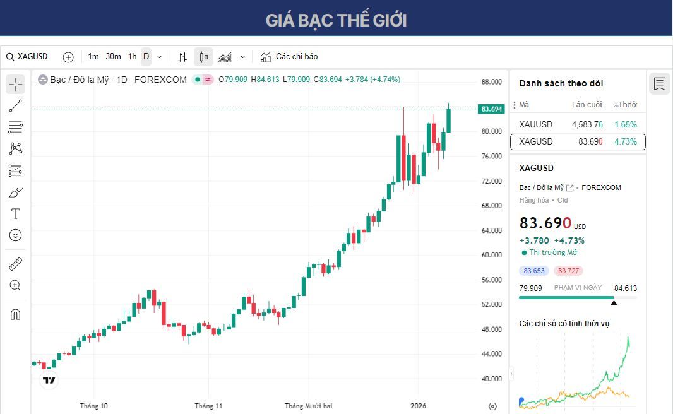This screenshot has width=673, height=414.
Task: Open the Các chỉ báo indicators panel
Action: point(289,56)
